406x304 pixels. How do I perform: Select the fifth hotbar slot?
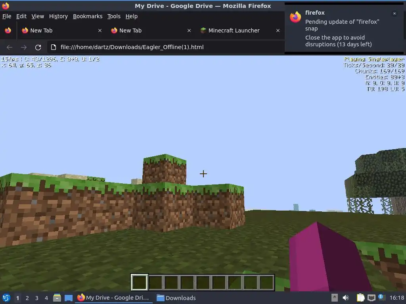[x=203, y=282]
